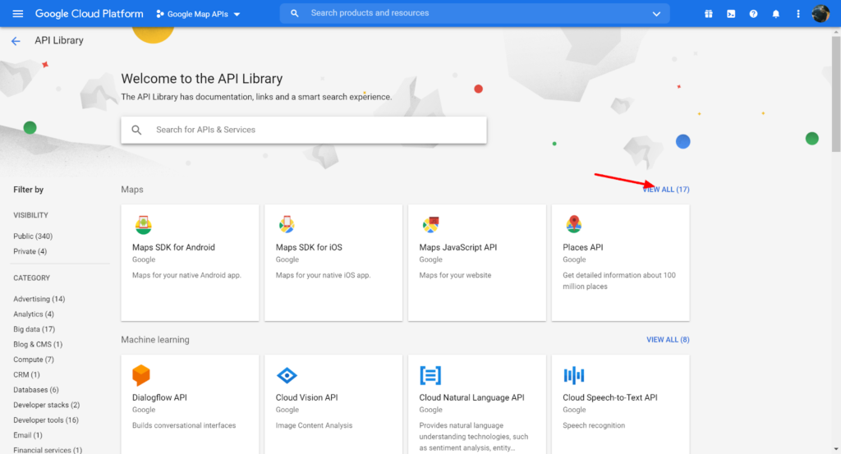Viewport: 841px width, 454px height.
Task: Filter by Blog & CMS (1) category
Action: coord(38,344)
